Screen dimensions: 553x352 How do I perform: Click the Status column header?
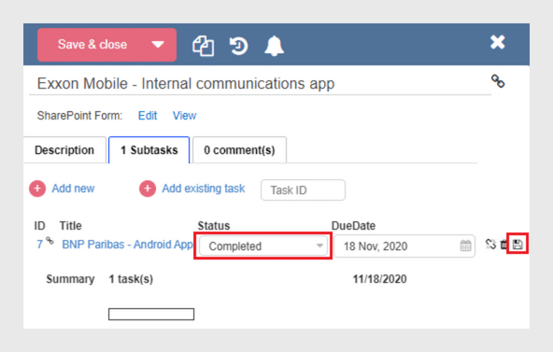tap(214, 226)
